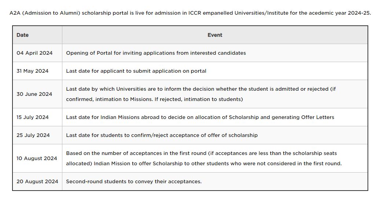Click the intimation to Missions line
The width and height of the screenshot is (380, 206).
click(154, 99)
